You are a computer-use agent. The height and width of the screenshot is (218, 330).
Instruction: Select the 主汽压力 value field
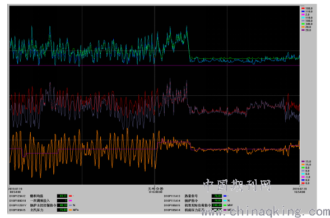(62, 210)
